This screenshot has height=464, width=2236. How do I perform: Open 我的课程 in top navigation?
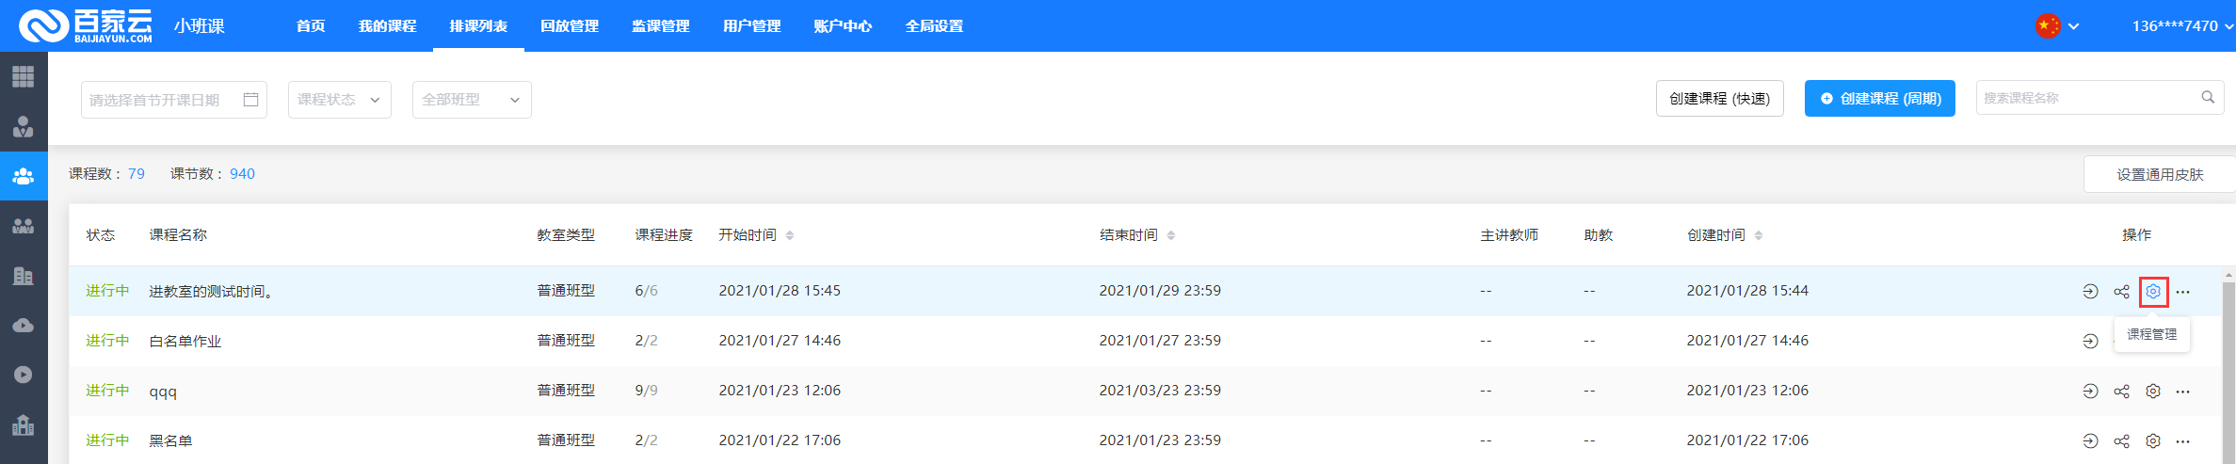(387, 26)
